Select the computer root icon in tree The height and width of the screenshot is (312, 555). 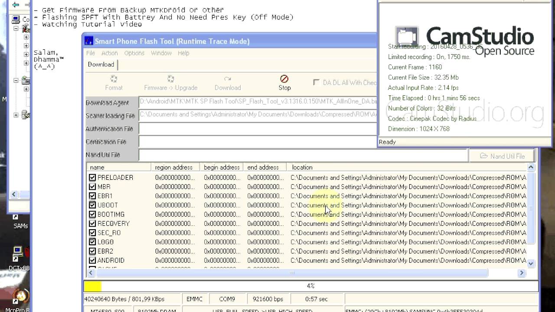[16, 19]
